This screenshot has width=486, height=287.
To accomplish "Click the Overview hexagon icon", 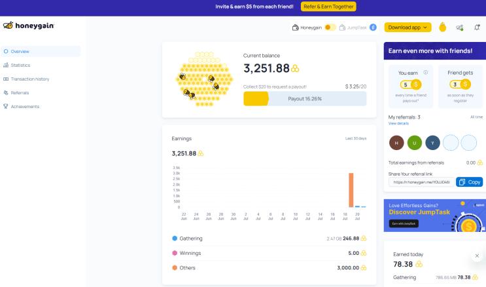I will click(x=6, y=51).
